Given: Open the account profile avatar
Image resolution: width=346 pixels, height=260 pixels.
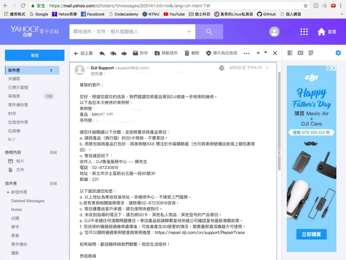Looking at the screenshot, I should [274, 32].
